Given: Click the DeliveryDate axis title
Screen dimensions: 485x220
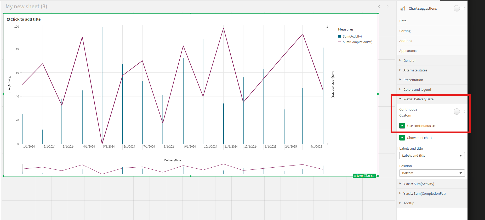Looking at the screenshot, I should click(x=173, y=160).
